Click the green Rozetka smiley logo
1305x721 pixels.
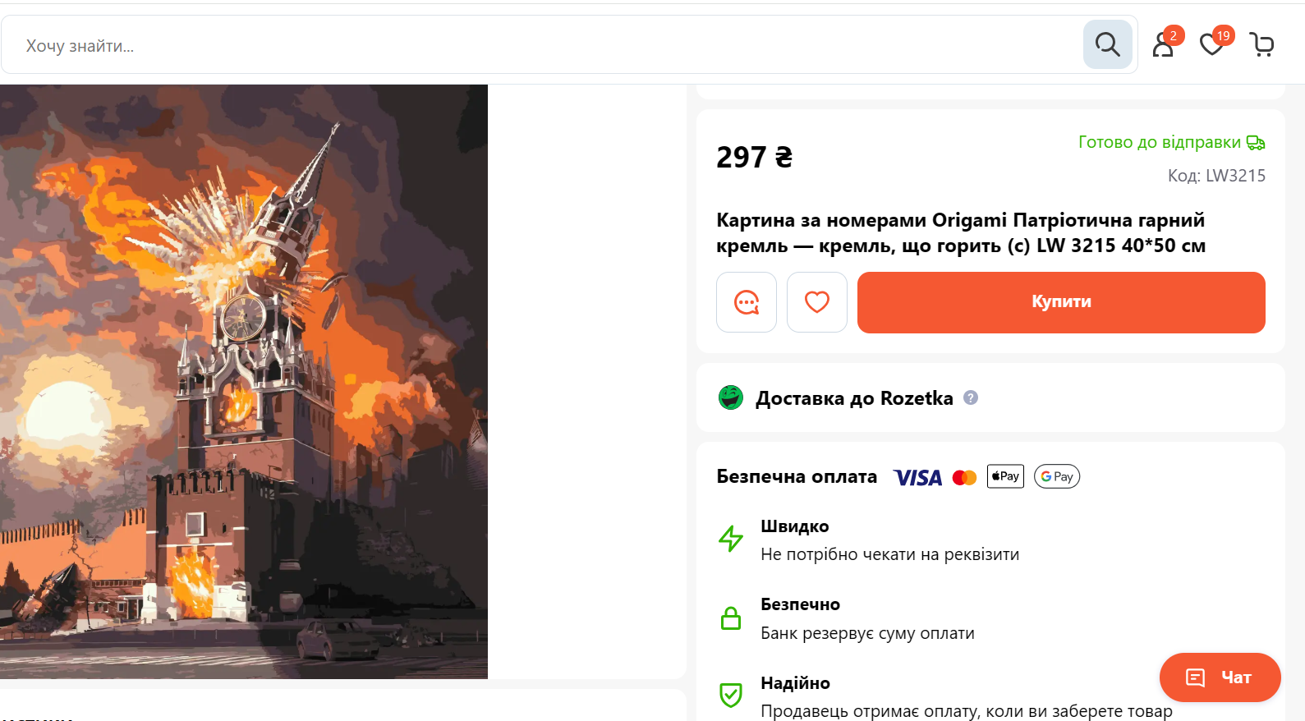click(731, 397)
